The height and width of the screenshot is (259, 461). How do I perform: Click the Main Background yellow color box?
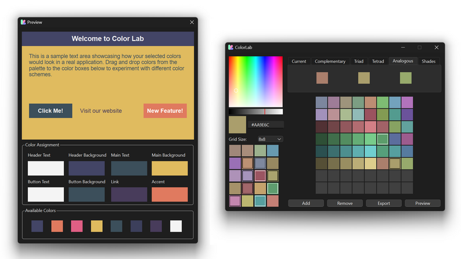tap(170, 168)
